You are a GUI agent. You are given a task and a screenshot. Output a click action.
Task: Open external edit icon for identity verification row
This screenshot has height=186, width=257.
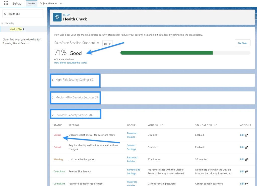(246, 147)
